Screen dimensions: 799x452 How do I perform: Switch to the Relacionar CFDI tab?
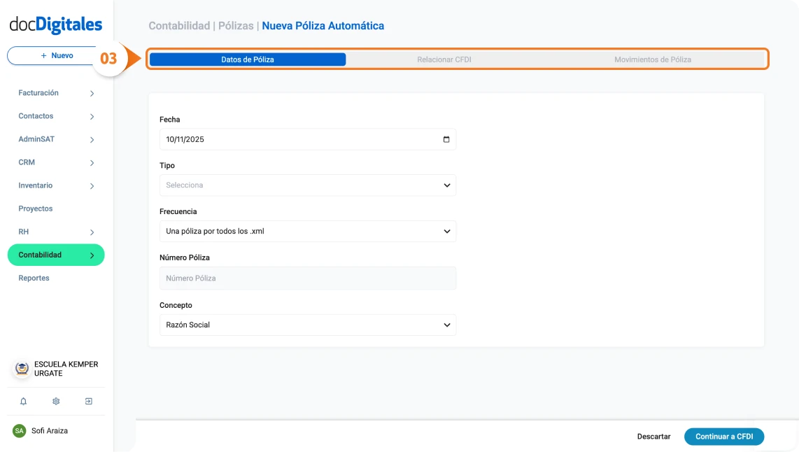444,59
